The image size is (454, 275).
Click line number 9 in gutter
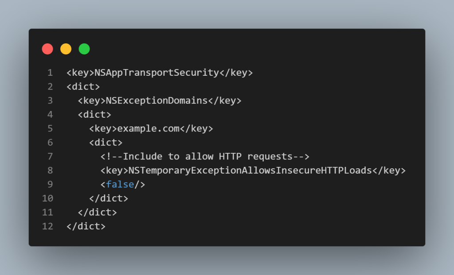pyautogui.click(x=50, y=184)
